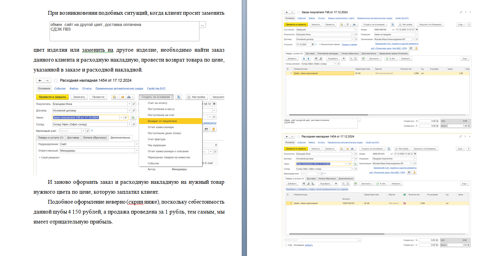Tick the УПД checkbox at bottom of invoice
Screen dimensions: 487x256
286,245
